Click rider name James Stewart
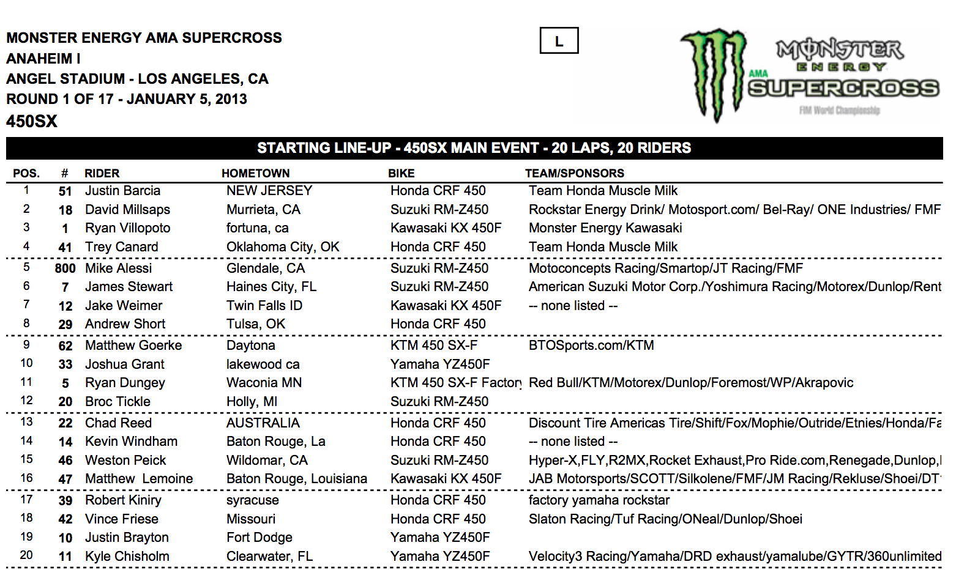This screenshot has height=570, width=956. click(129, 287)
